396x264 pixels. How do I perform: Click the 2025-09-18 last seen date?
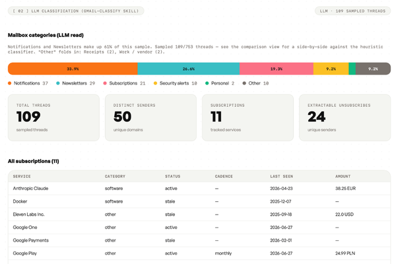280,214
